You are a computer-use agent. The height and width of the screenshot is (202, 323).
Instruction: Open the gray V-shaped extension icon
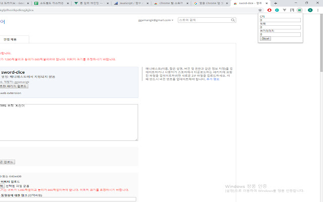tap(285, 10)
